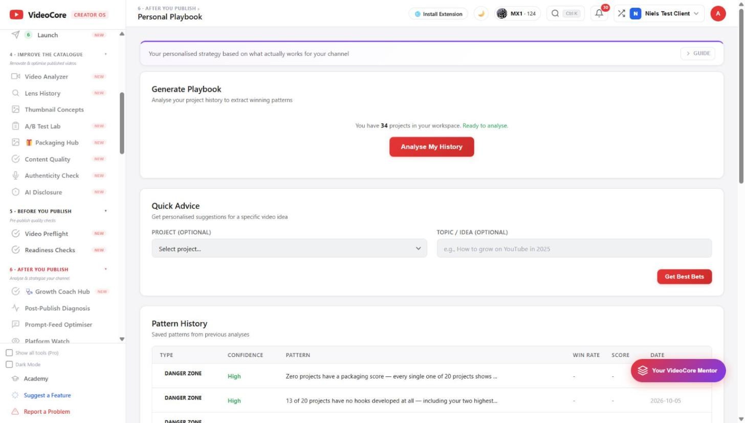
Task: Click Install Extension button
Action: [x=439, y=14]
